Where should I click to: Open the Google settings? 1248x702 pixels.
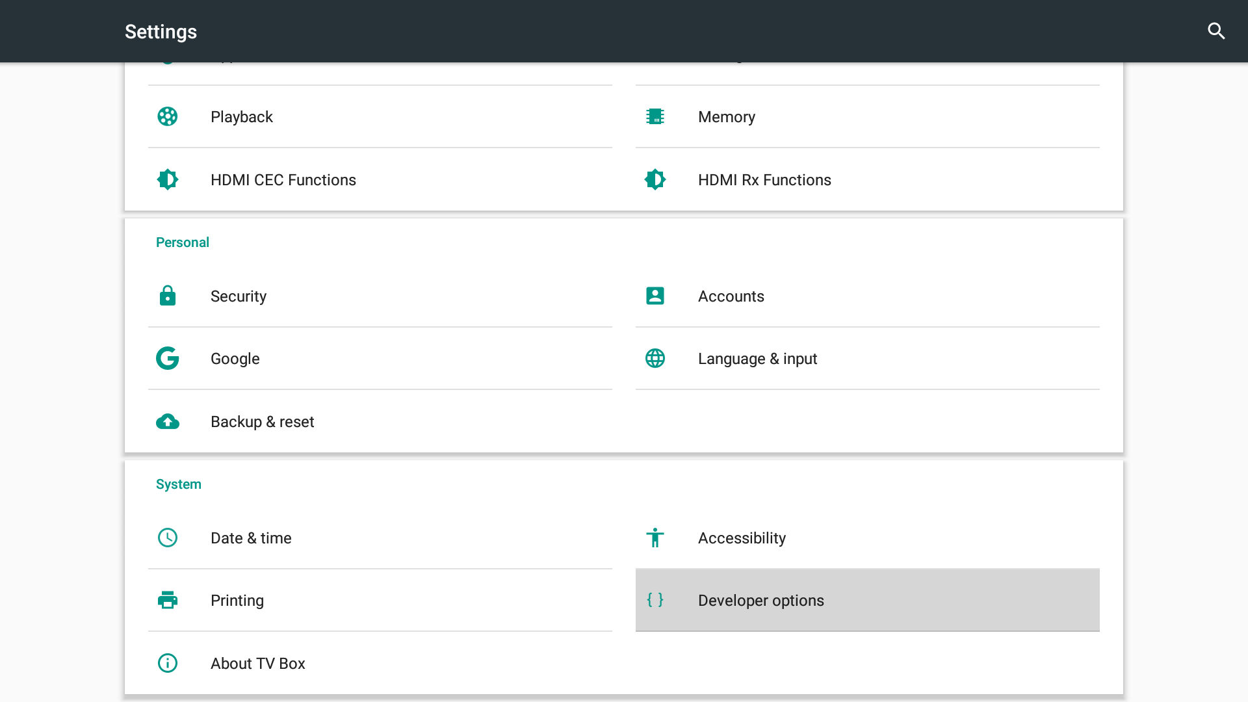pos(235,358)
